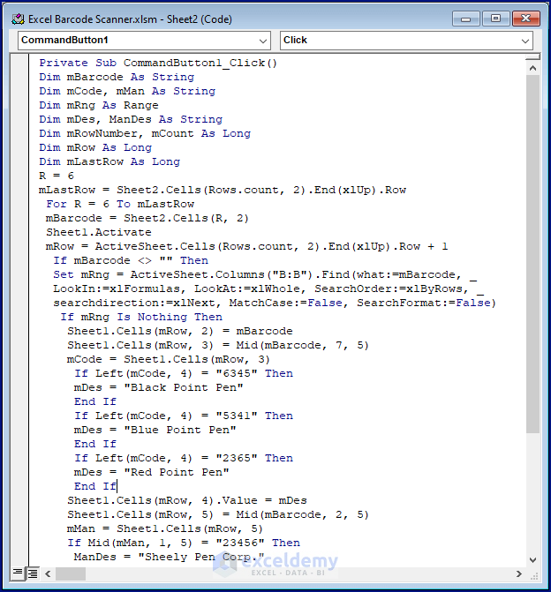Click line 'If mBarcode <> "" Then'
This screenshot has height=592, width=551.
pos(131,260)
